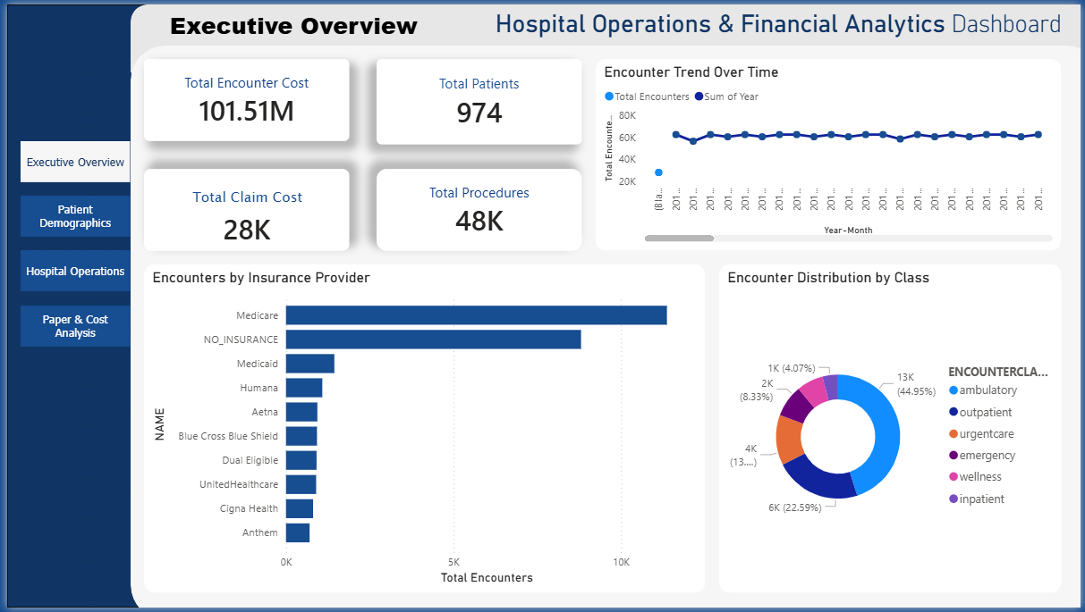Viewport: 1085px width, 612px height.
Task: Click the Medicare bar in provider chart
Action: [x=476, y=315]
